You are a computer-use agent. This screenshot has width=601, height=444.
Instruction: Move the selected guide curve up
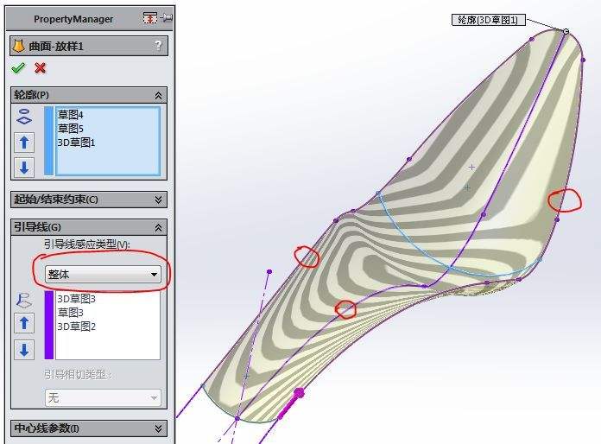pyautogui.click(x=24, y=323)
